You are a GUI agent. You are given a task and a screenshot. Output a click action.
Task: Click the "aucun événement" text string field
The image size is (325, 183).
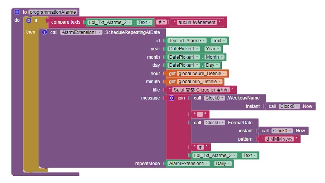(x=197, y=22)
